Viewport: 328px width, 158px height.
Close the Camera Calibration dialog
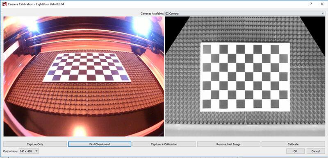click(x=322, y=4)
